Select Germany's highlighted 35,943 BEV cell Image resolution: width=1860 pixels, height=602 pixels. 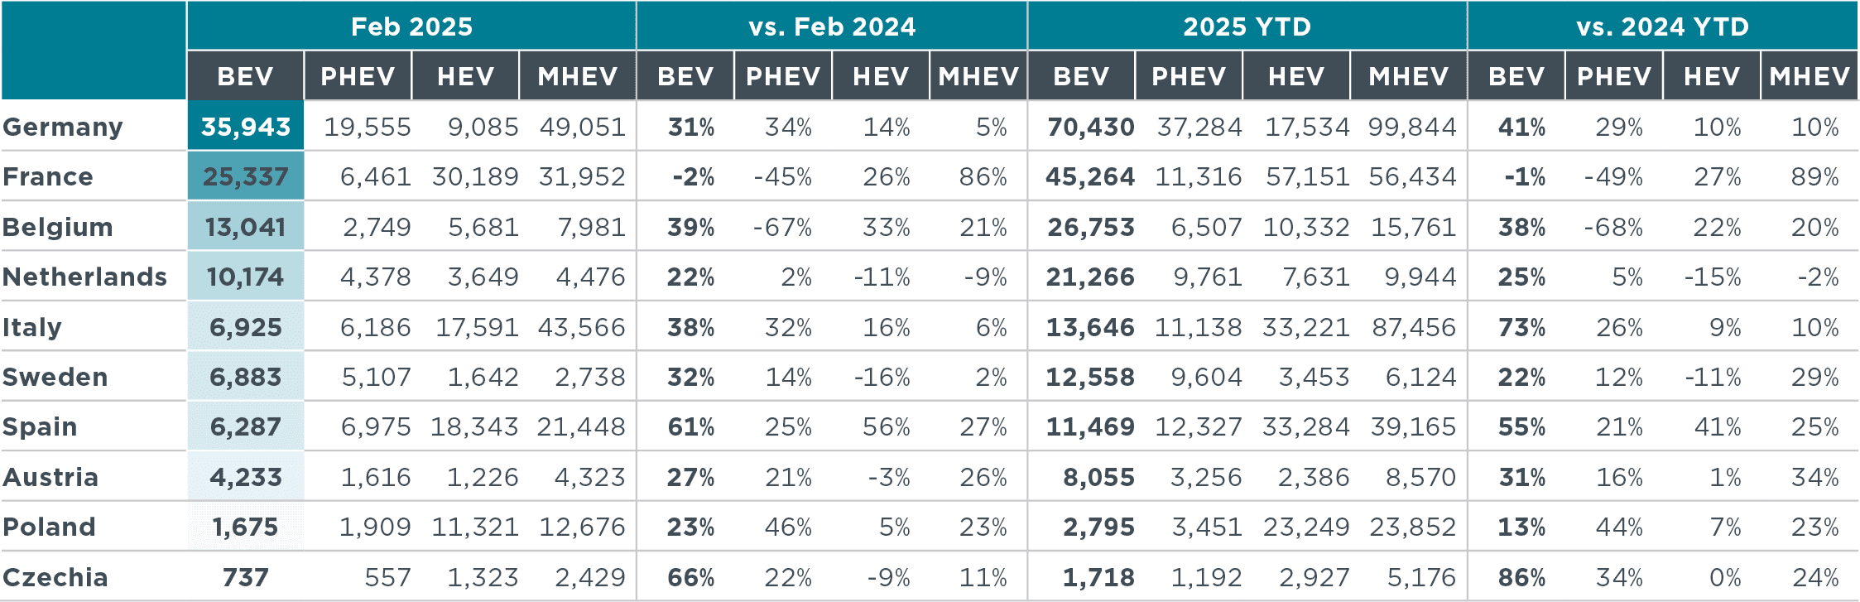[246, 127]
